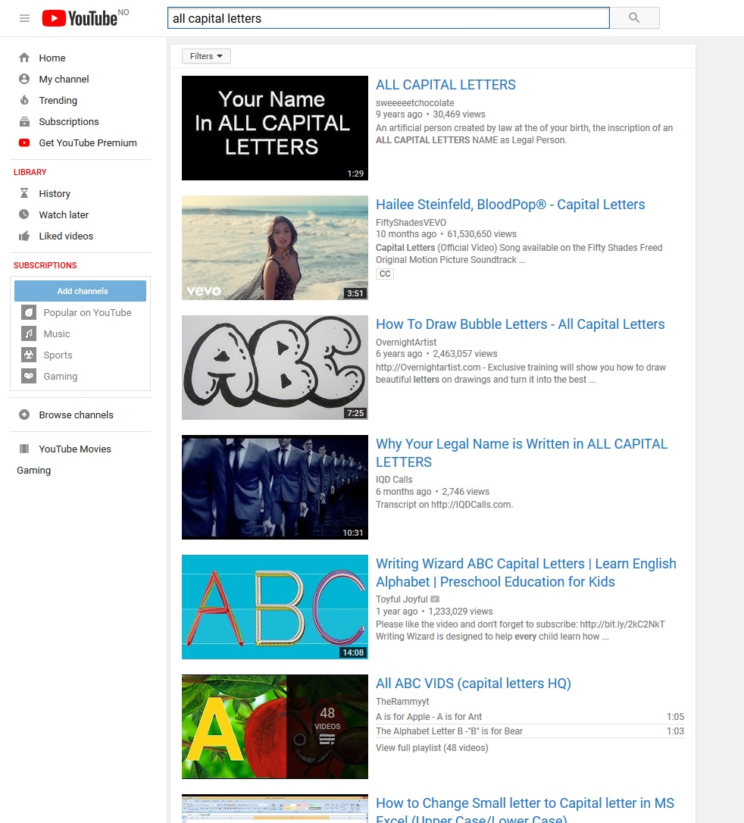Open 'How To Draw Bubble Letters' title
744x823 pixels.
tap(520, 324)
